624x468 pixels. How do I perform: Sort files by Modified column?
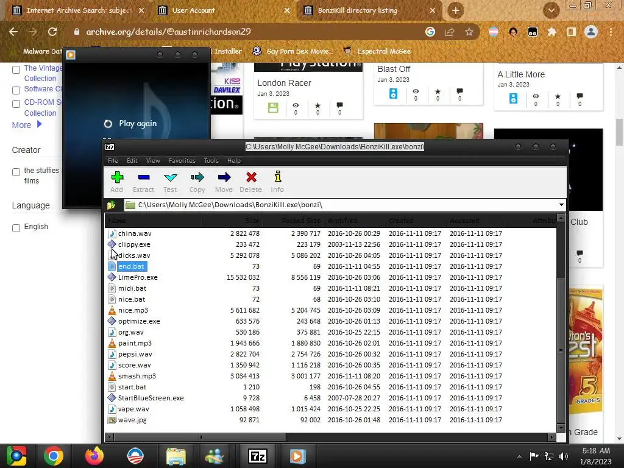click(x=342, y=221)
